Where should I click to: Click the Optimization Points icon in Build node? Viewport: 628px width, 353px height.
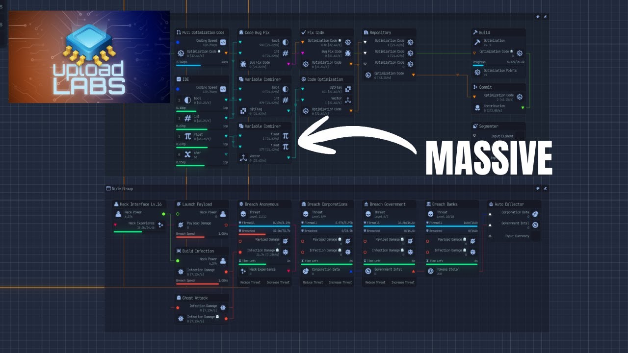[477, 72]
